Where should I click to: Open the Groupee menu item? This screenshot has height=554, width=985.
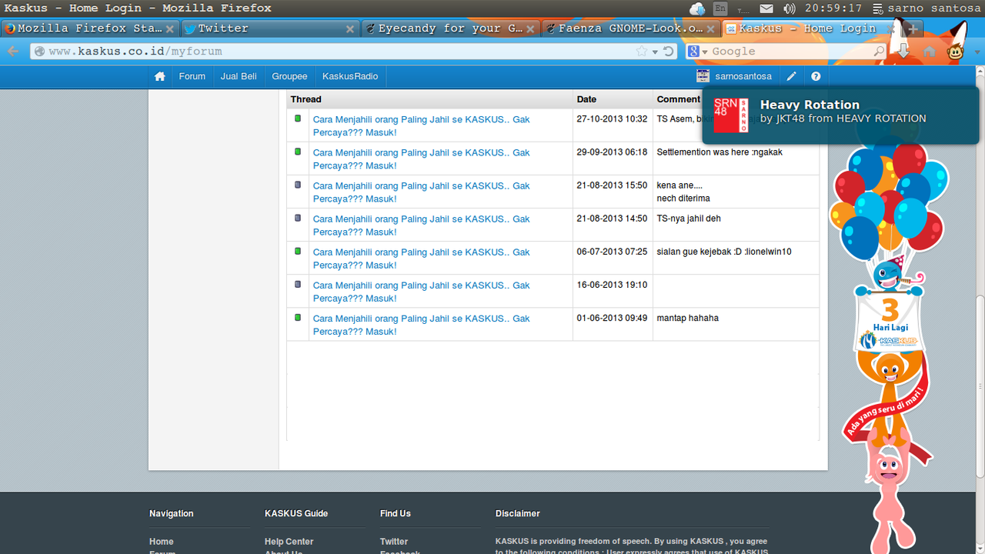click(x=289, y=76)
